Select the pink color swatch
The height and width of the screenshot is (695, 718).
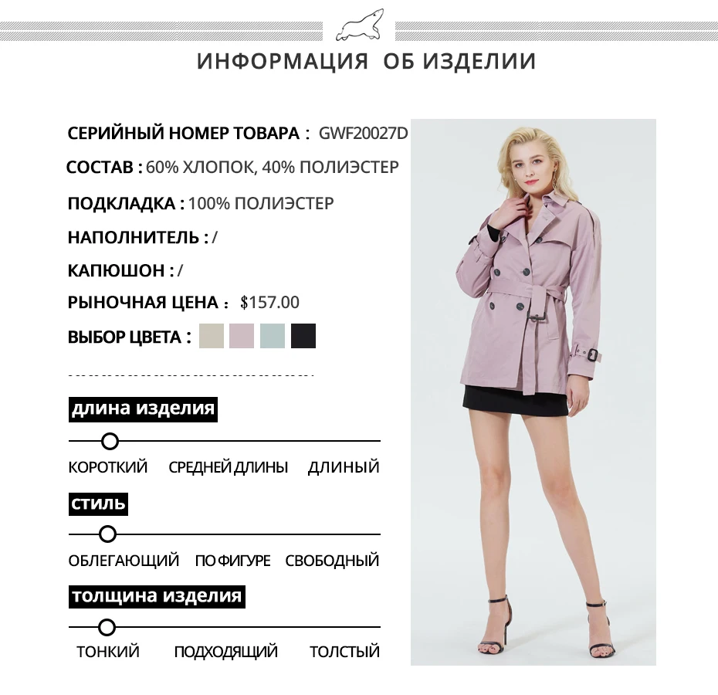click(x=242, y=336)
